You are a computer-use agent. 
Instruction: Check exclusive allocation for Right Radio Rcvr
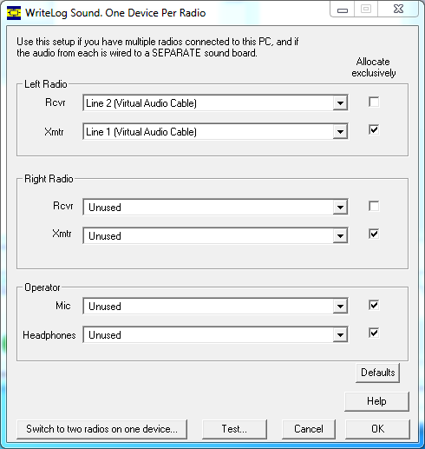(374, 206)
